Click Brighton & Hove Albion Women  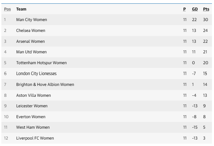pyautogui.click(x=45, y=84)
